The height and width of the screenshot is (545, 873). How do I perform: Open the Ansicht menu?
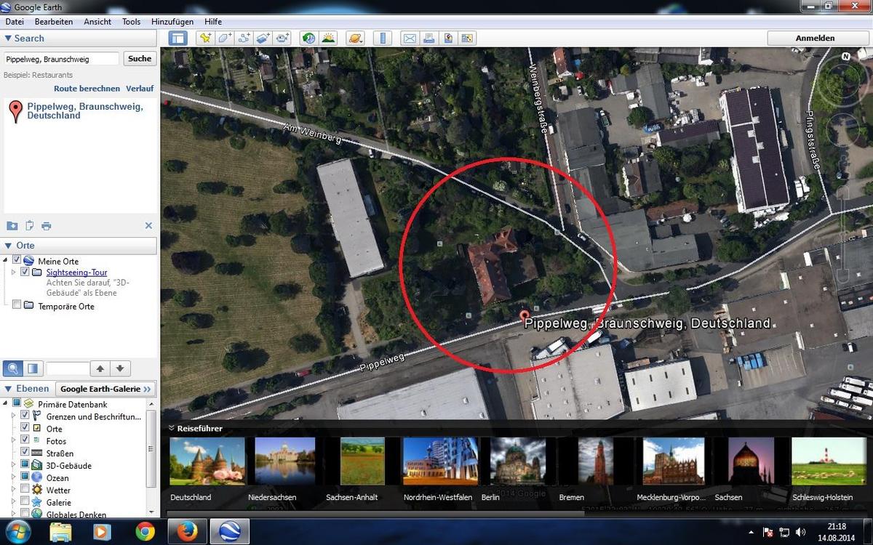pos(97,22)
